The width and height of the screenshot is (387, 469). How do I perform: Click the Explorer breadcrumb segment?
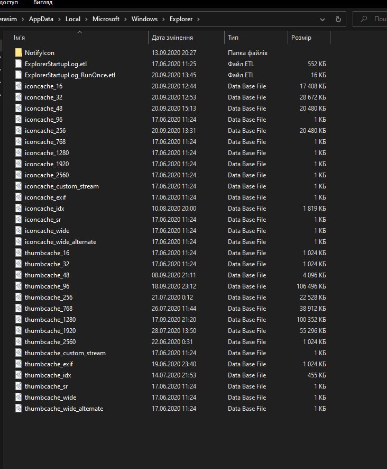click(x=181, y=19)
